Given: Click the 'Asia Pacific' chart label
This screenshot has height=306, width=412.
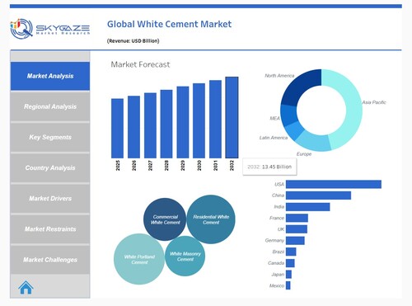Looking at the screenshot, I should point(374,102).
